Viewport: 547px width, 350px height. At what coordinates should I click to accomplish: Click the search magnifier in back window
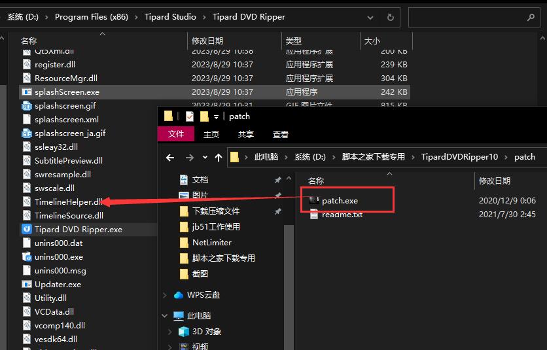point(531,17)
